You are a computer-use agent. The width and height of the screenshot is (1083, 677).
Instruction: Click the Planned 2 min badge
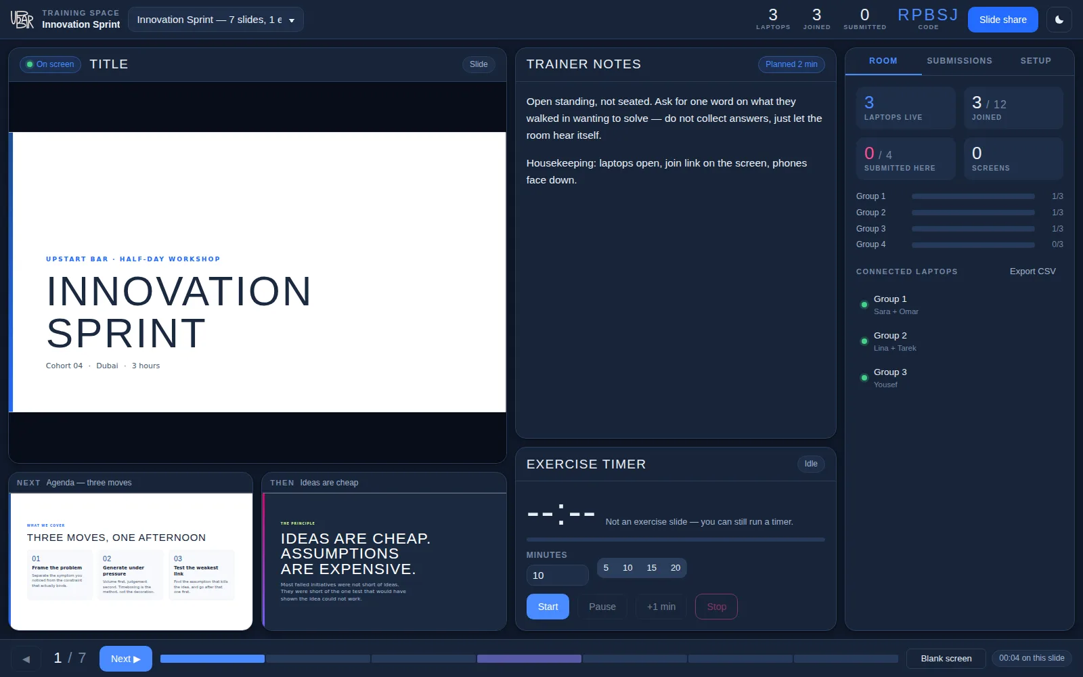(x=791, y=64)
